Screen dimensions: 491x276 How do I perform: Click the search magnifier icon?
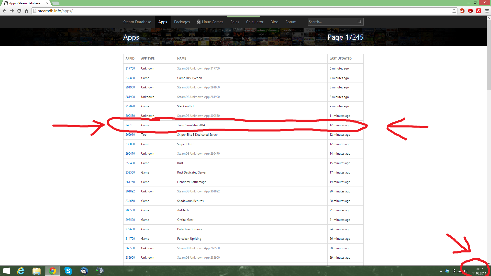tap(359, 22)
